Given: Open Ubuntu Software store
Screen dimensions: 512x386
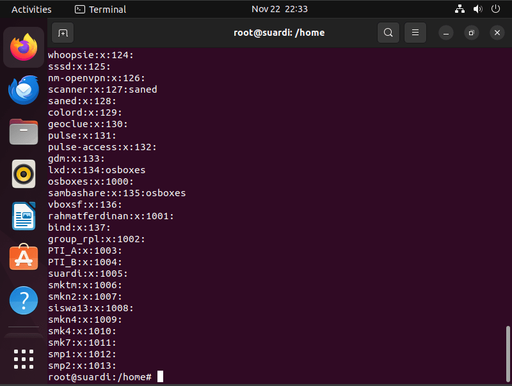Looking at the screenshot, I should [24, 258].
